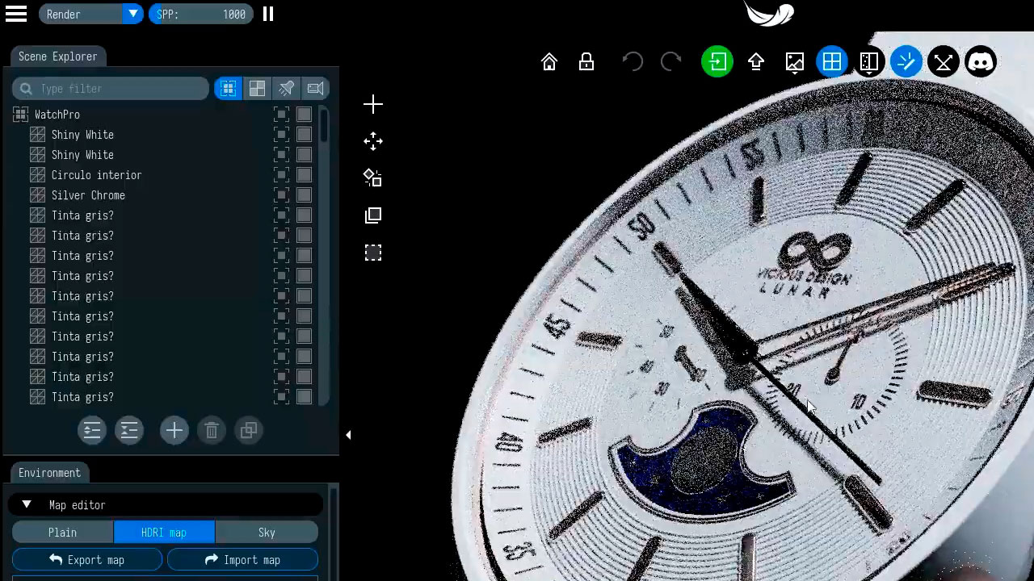Open the Render mode dropdown
The width and height of the screenshot is (1034, 581).
90,14
